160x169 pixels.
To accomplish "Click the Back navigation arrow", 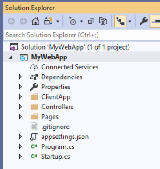I will [11, 21].
